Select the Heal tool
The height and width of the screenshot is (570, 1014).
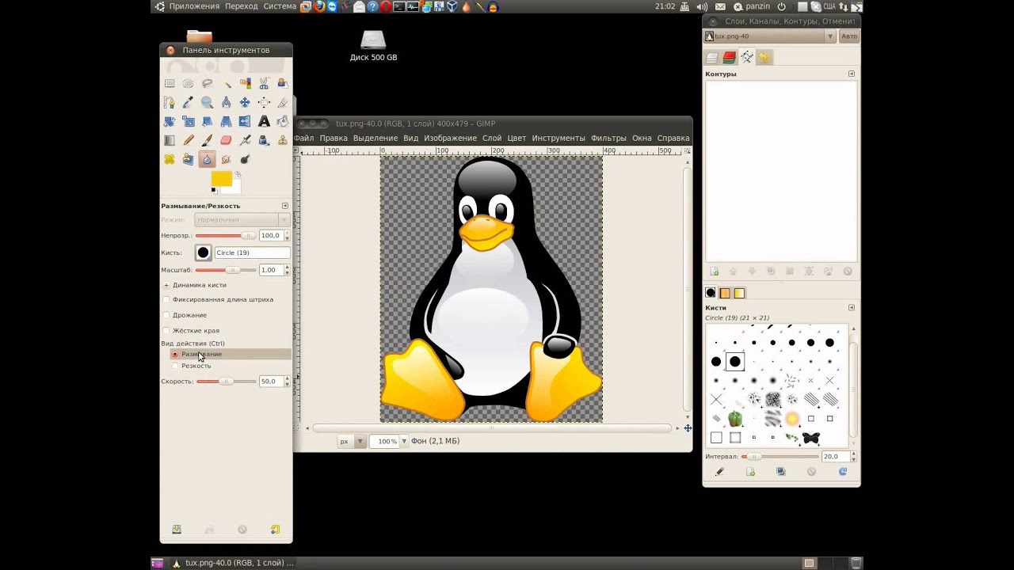pos(170,159)
